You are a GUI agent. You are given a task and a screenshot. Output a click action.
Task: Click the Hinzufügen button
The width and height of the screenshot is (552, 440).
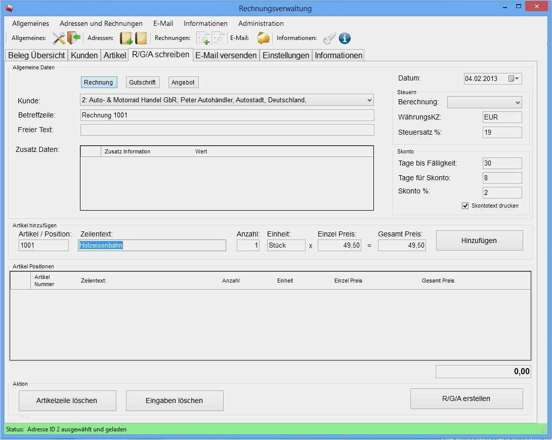(x=479, y=241)
